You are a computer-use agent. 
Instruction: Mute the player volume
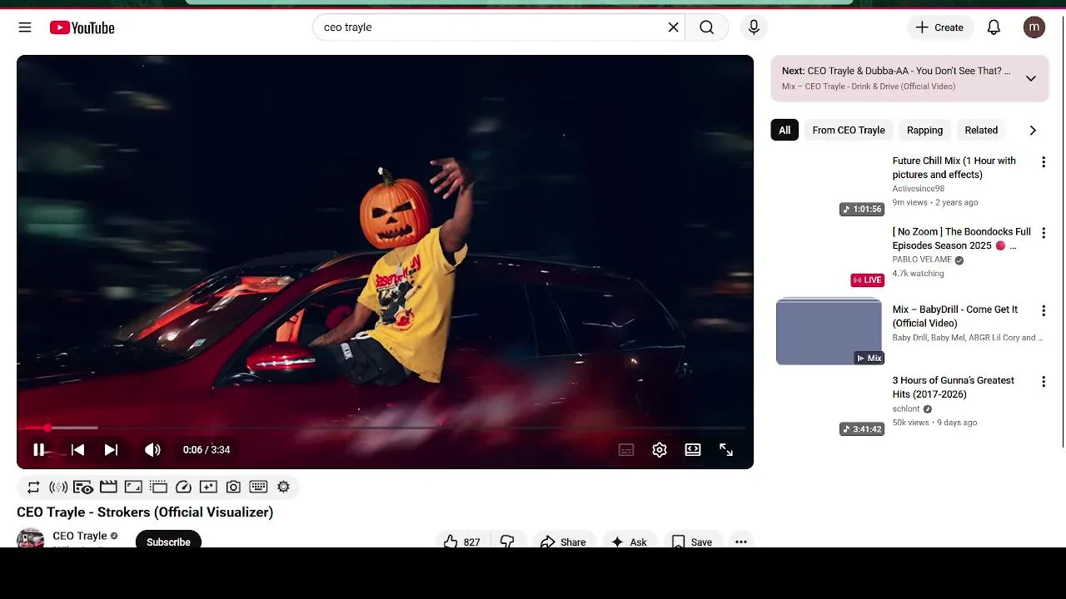[x=152, y=450]
